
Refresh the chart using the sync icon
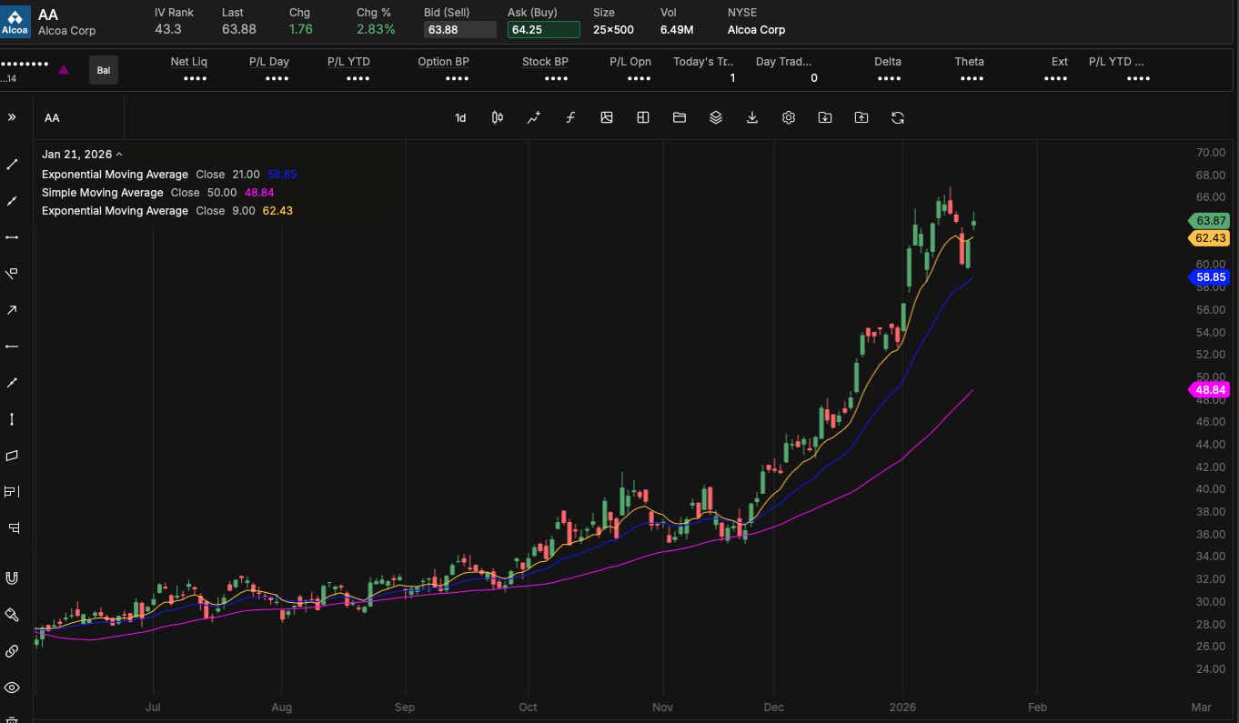898,117
